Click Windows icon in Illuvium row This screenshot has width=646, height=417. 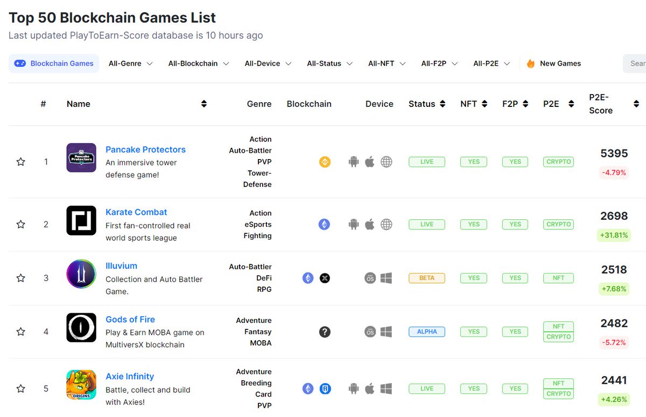coord(387,278)
